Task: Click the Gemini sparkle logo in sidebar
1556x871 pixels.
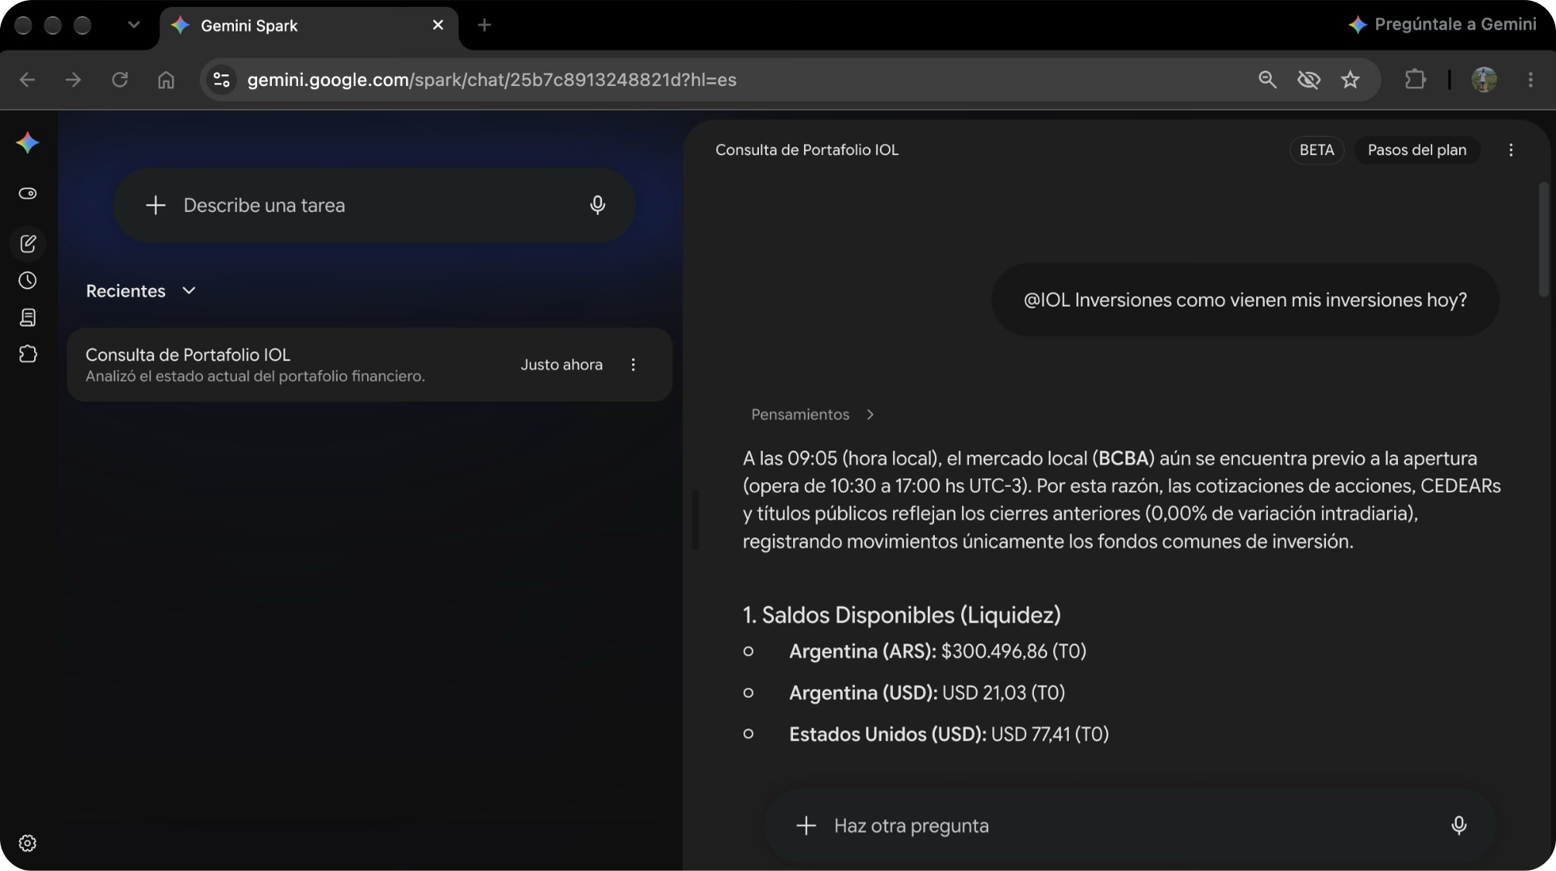Action: click(x=28, y=142)
